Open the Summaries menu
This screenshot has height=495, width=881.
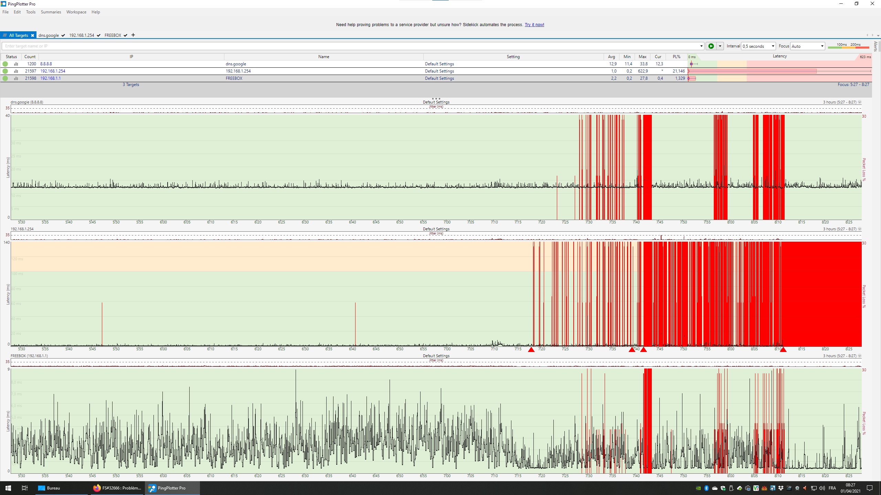pos(51,12)
